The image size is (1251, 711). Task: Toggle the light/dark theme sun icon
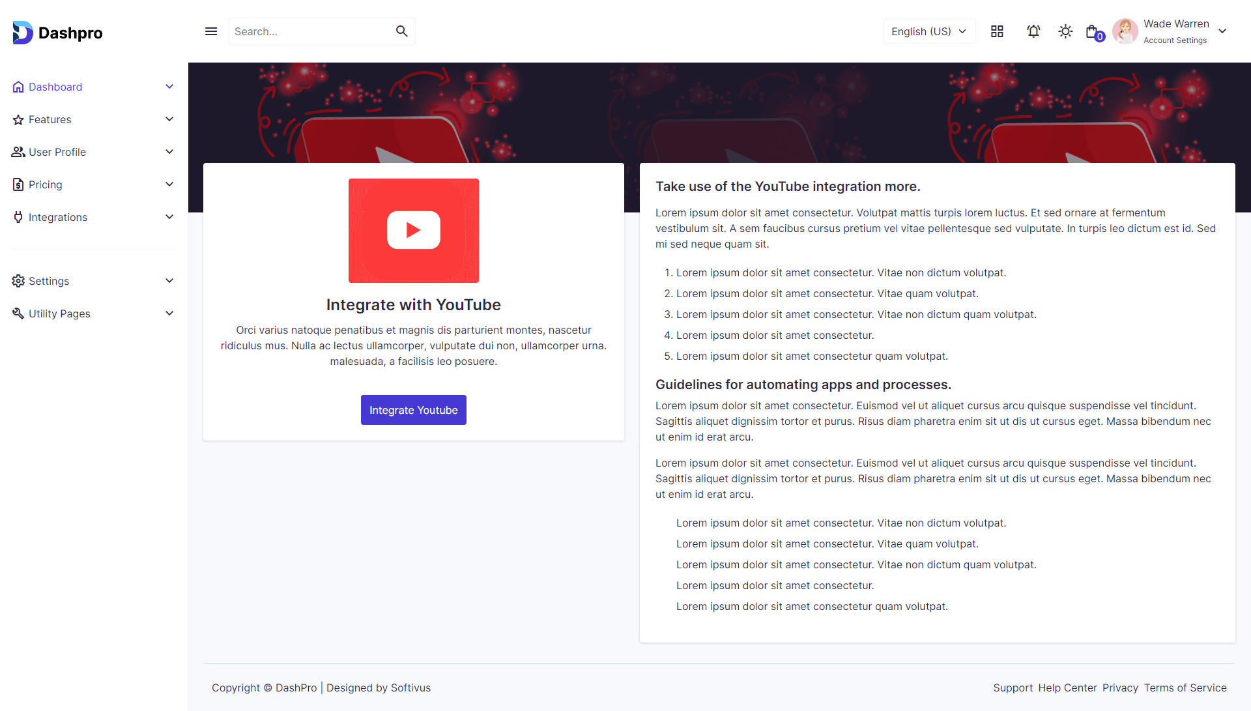click(1065, 31)
